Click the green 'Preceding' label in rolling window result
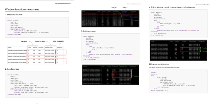 136,76
